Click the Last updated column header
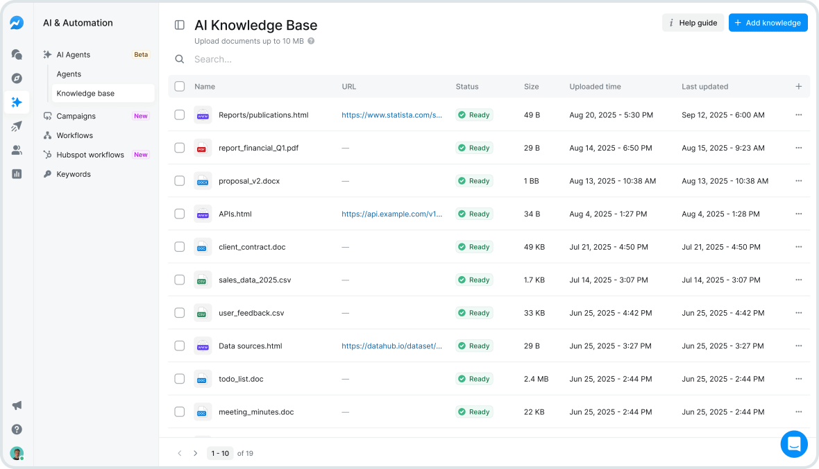Image resolution: width=819 pixels, height=469 pixels. point(704,87)
